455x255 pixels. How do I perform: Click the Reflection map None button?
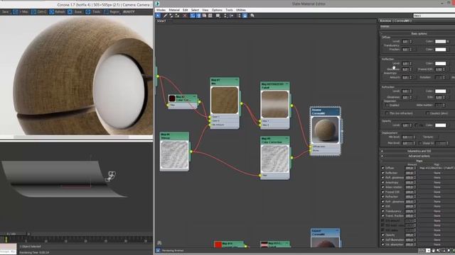(437, 173)
